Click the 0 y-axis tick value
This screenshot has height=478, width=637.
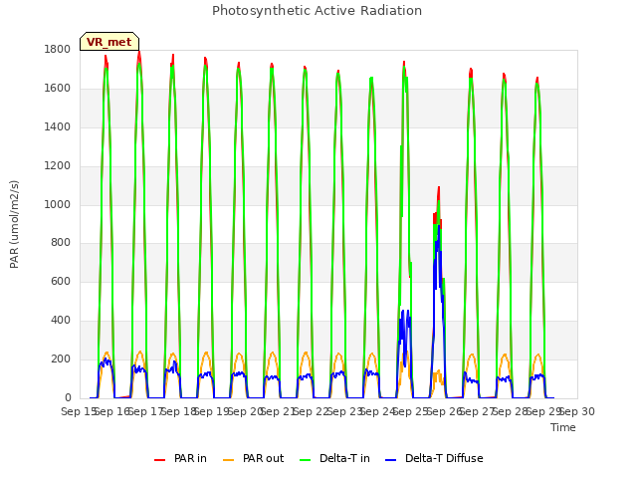[68, 397]
